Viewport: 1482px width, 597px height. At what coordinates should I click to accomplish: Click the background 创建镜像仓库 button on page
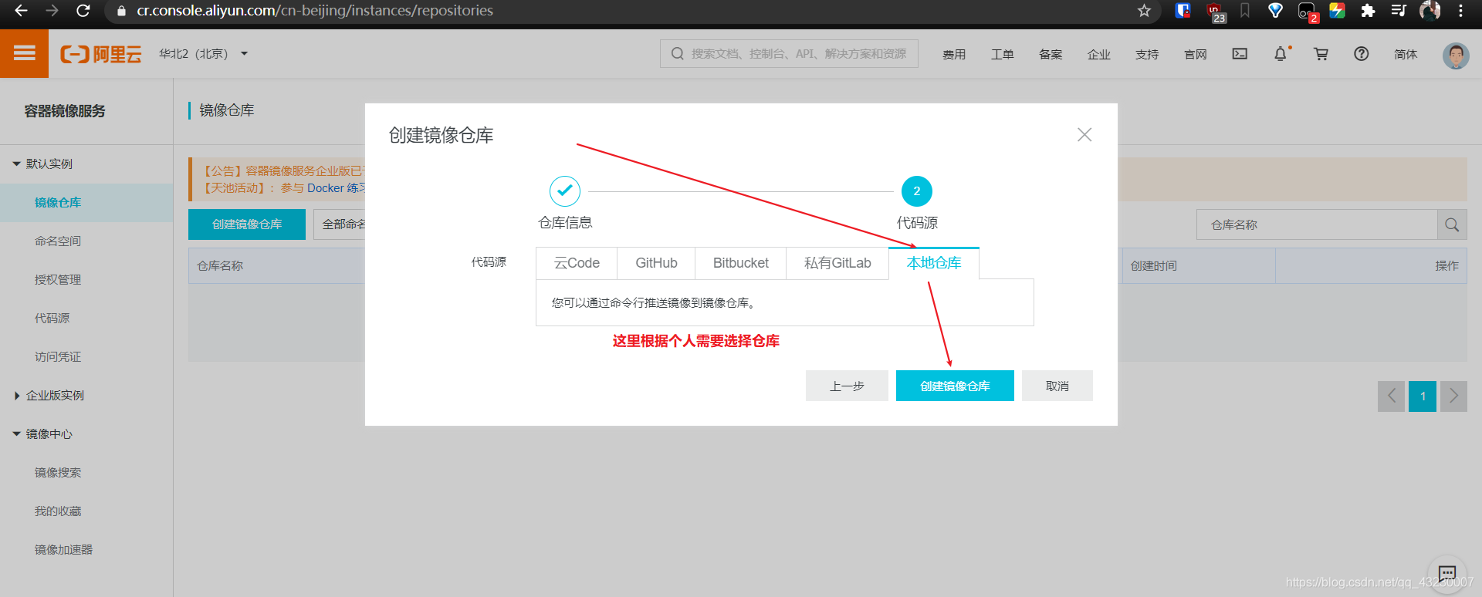[247, 224]
